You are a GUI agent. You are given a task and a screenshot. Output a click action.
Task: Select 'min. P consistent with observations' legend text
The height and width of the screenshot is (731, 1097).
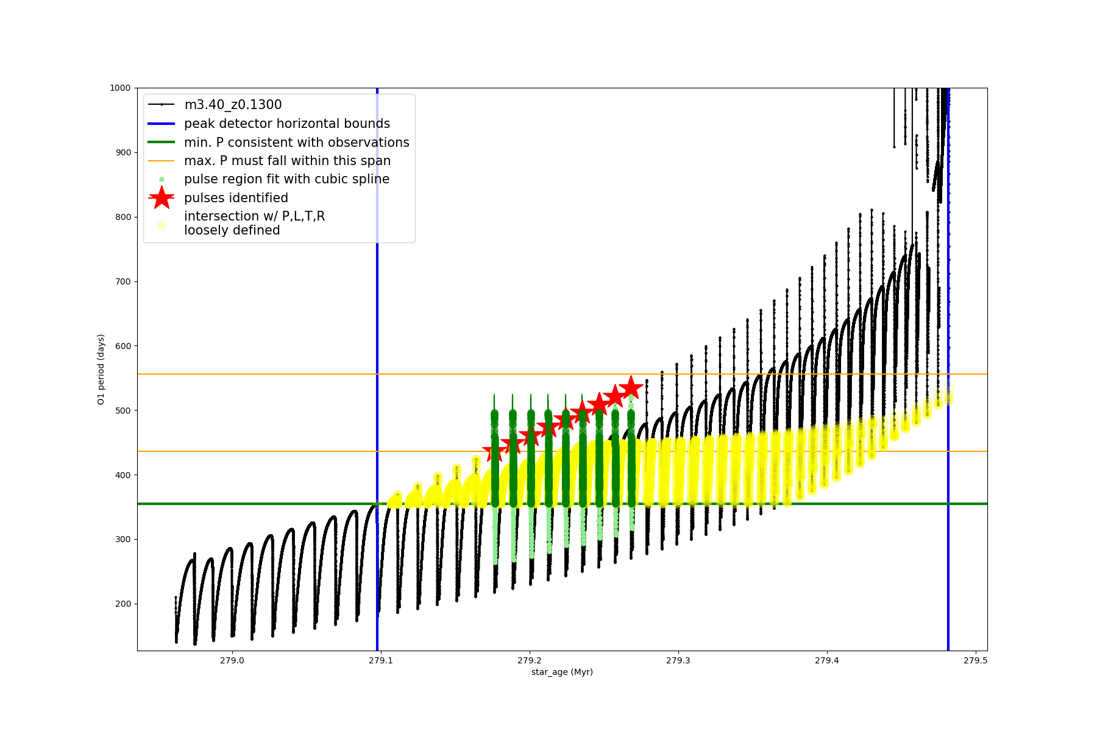point(297,143)
